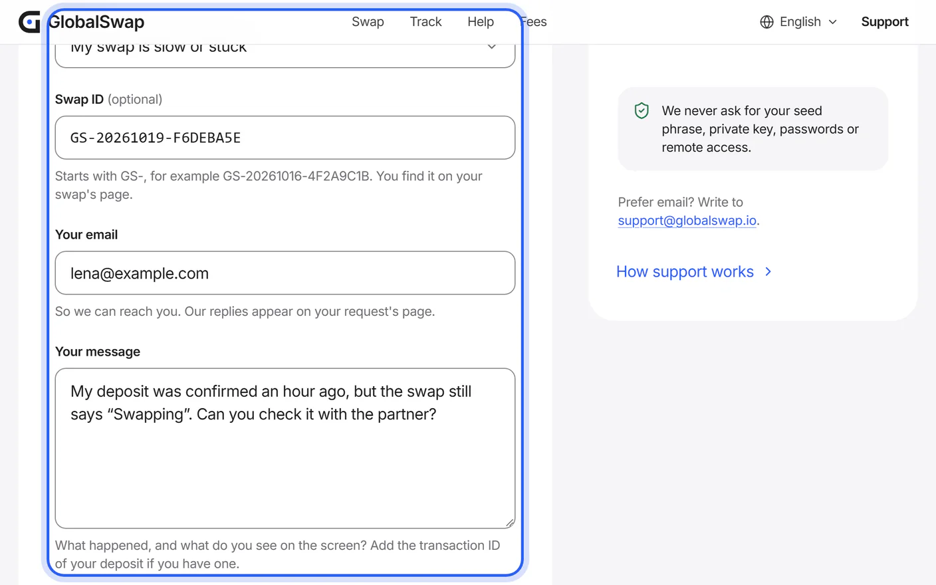Viewport: 936px width, 585px height.
Task: Open the Swap menu item
Action: click(x=368, y=22)
